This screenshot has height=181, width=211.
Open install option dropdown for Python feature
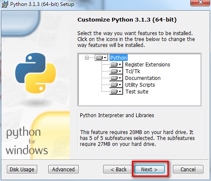pyautogui.click(x=101, y=58)
